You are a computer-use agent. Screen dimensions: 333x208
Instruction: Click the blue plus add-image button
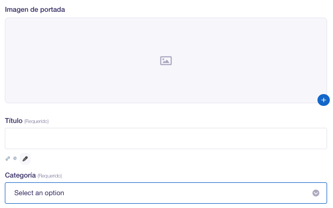tap(323, 100)
